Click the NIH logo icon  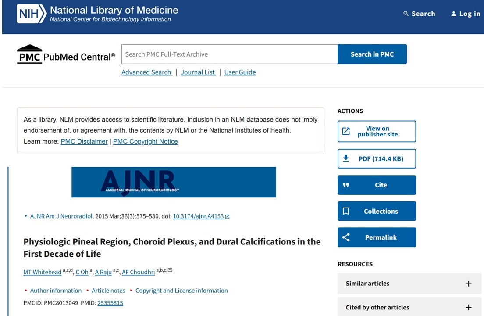(32, 14)
